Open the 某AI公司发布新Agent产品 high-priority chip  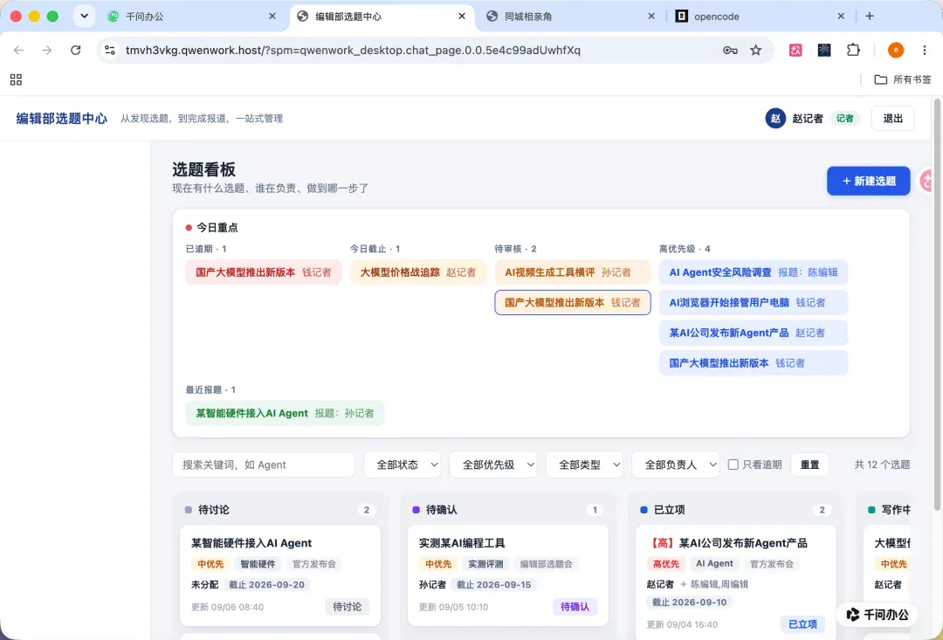tap(754, 333)
